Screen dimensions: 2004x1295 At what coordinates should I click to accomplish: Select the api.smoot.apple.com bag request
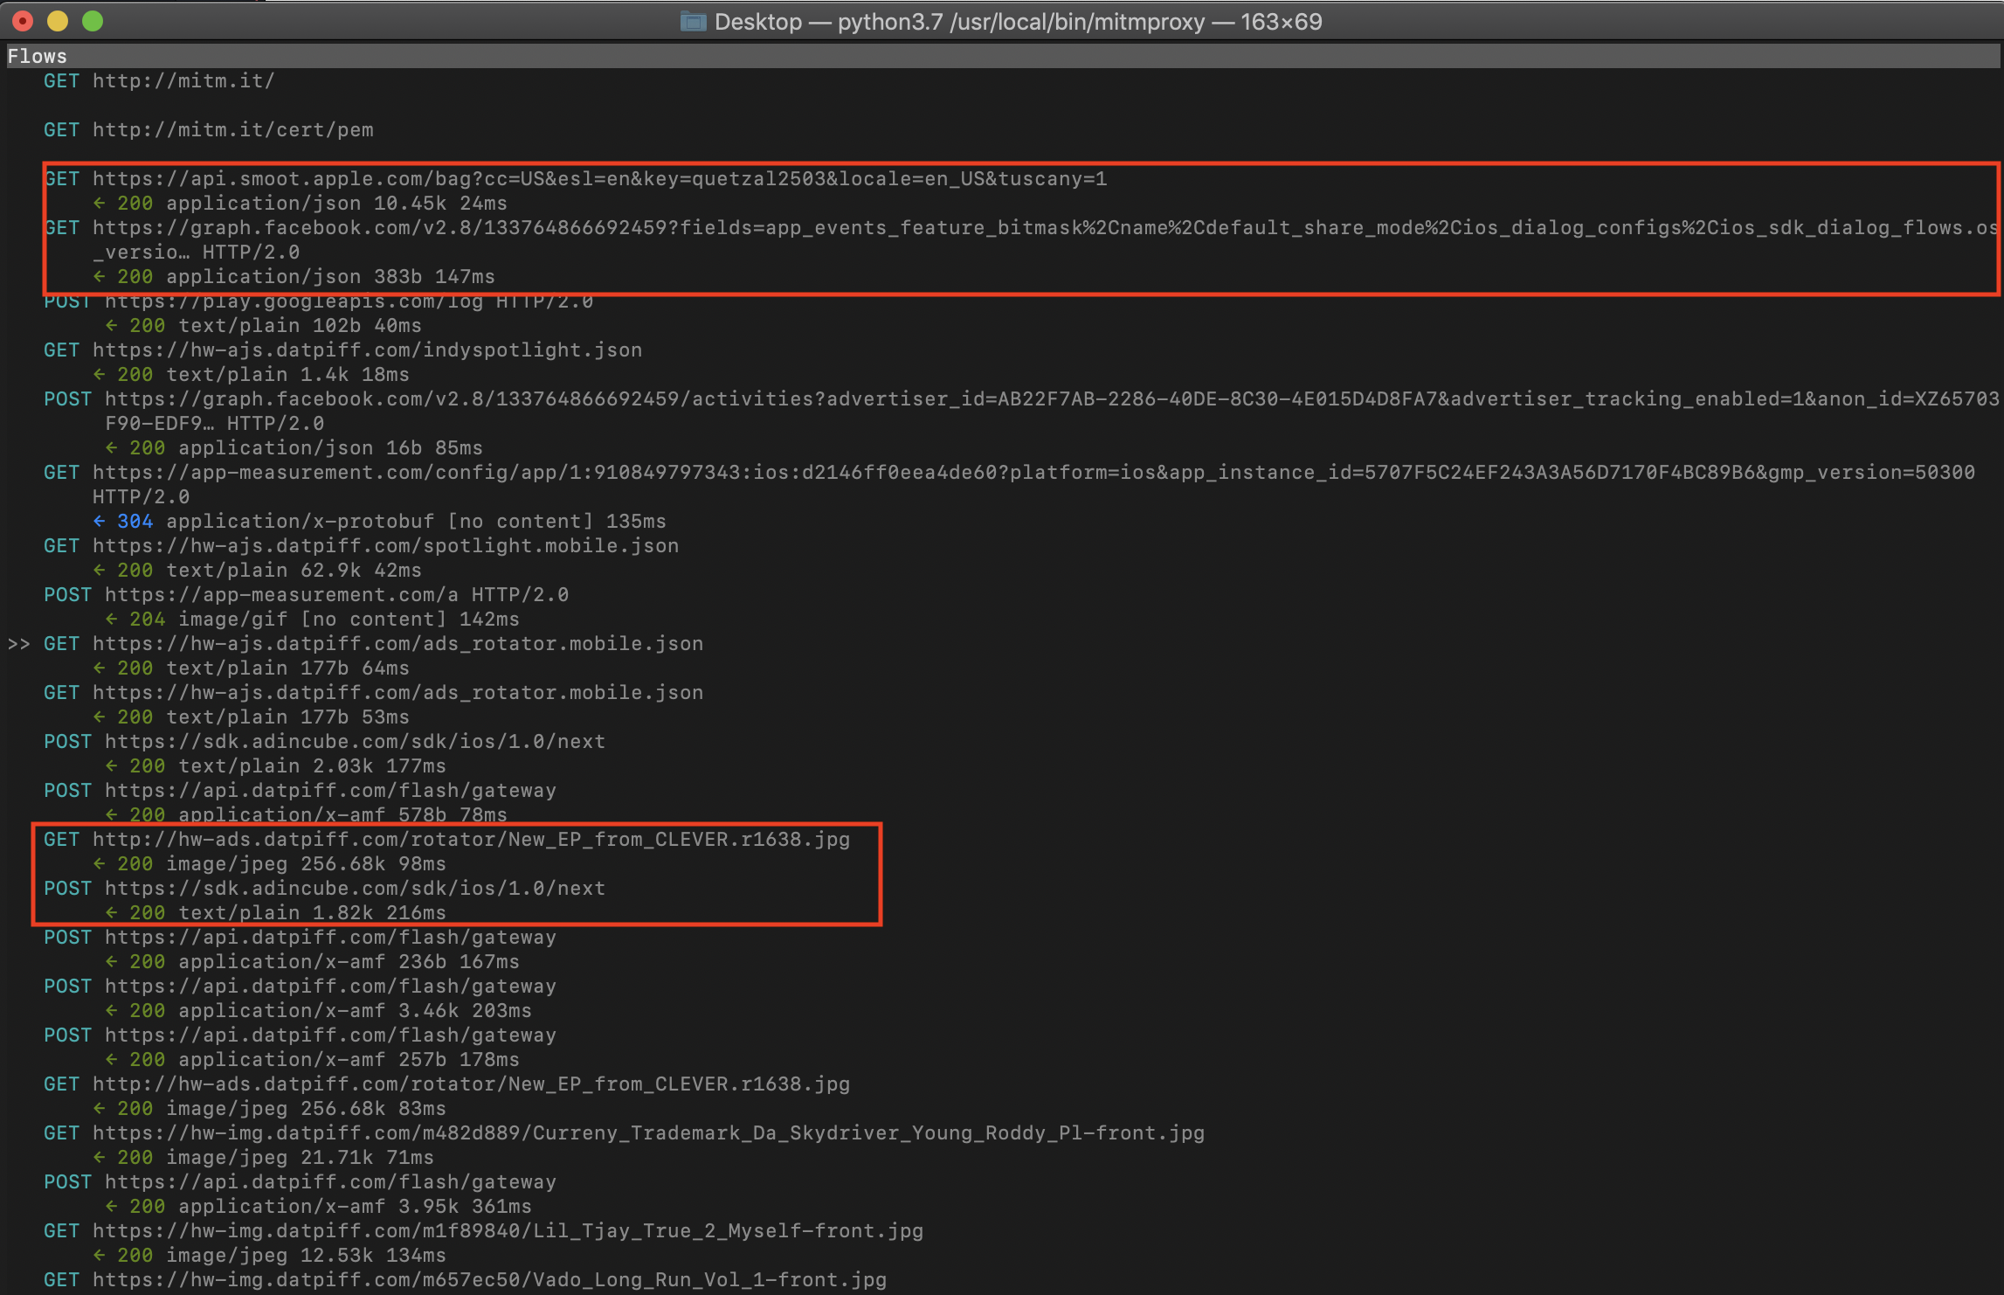[x=576, y=179]
